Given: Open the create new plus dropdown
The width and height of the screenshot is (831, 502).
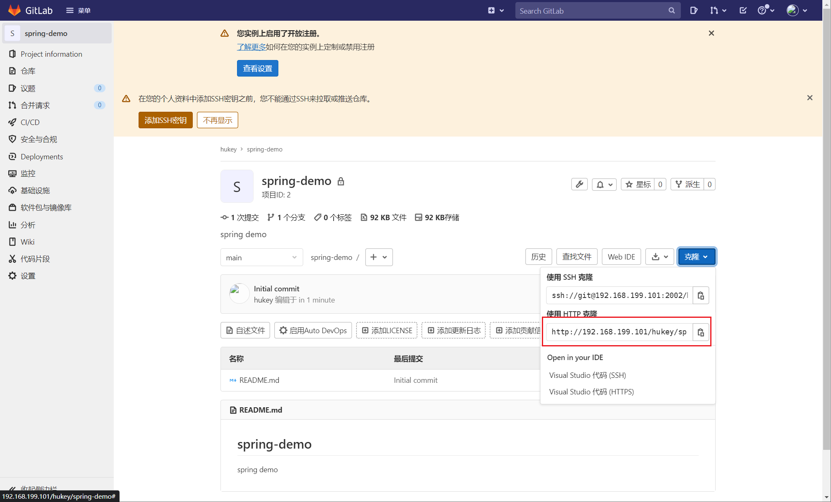Looking at the screenshot, I should pos(496,10).
